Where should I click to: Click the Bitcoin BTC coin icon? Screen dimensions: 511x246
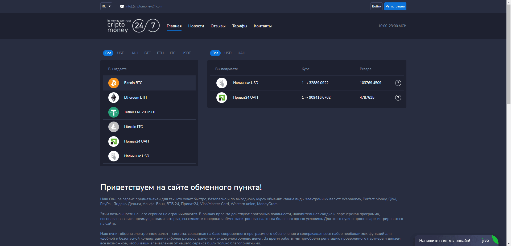[114, 83]
